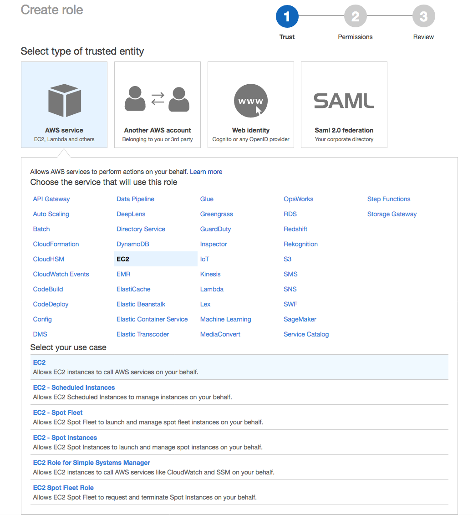Image resolution: width=473 pixels, height=515 pixels.
Task: Select the RDS service
Action: tap(290, 214)
